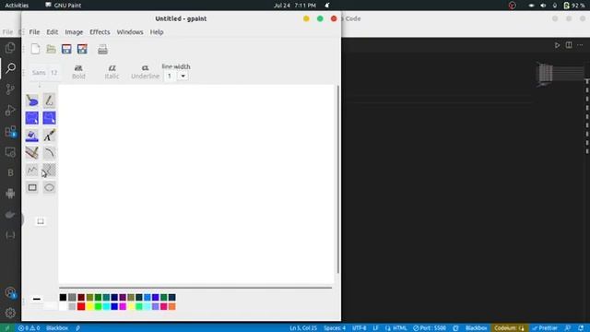Toggle the shape fill box below the tools
This screenshot has width=590, height=332.
pyautogui.click(x=41, y=221)
